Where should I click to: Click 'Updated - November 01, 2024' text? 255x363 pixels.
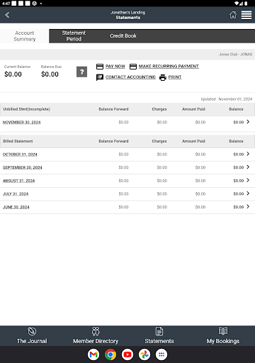pos(227,99)
